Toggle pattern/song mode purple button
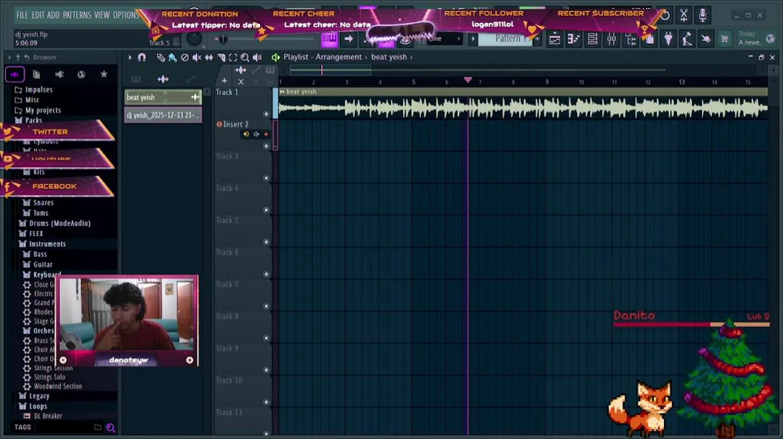Image resolution: width=783 pixels, height=439 pixels. point(329,39)
